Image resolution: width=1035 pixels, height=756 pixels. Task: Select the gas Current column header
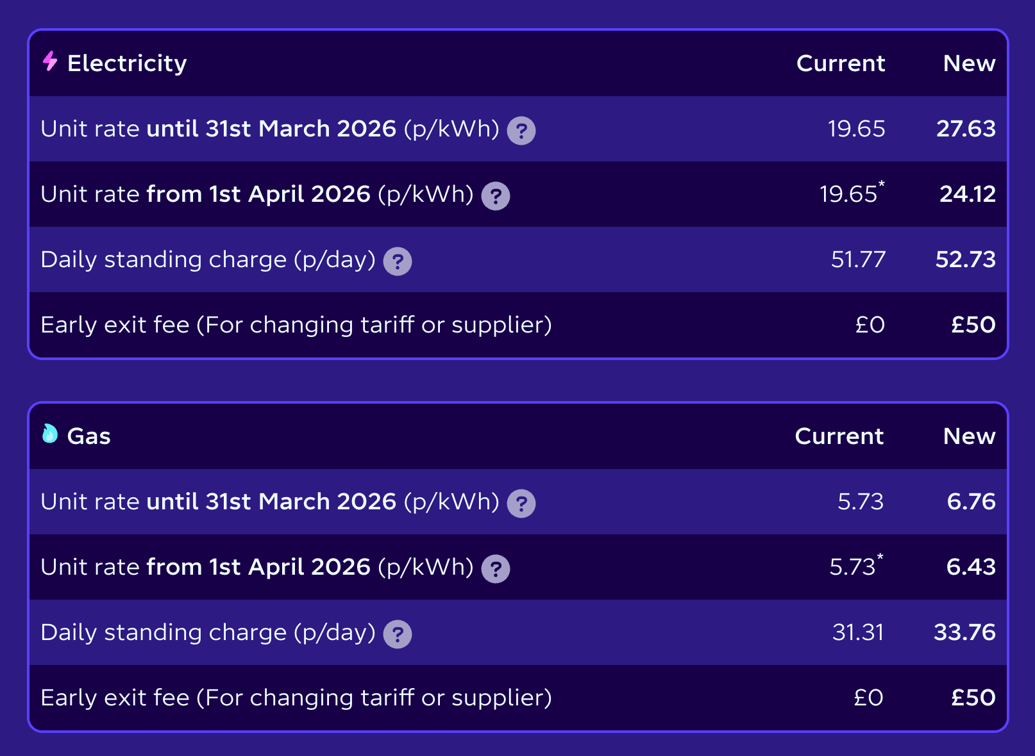click(x=839, y=436)
